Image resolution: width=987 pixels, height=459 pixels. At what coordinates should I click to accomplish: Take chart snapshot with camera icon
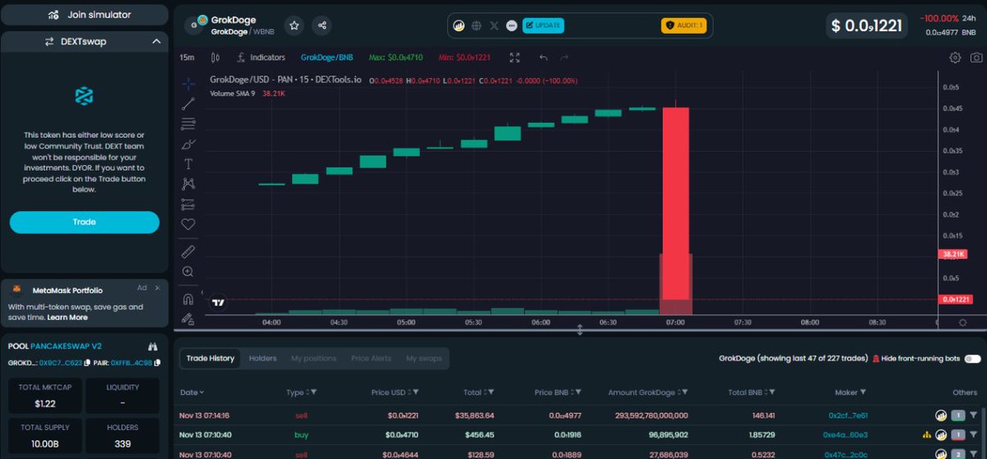(976, 57)
